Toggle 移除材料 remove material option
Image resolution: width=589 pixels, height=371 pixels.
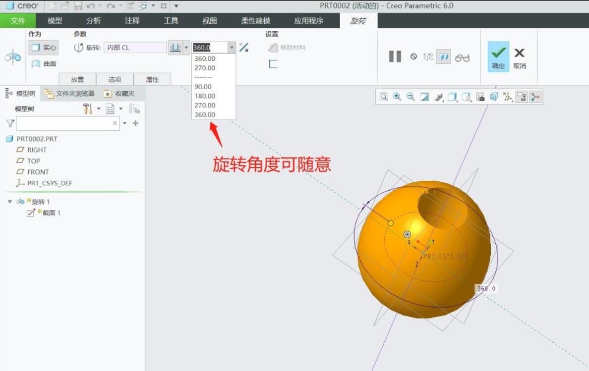pos(287,48)
